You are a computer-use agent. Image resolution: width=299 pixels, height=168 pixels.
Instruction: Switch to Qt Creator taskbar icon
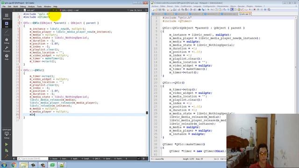pyautogui.click(x=52, y=165)
